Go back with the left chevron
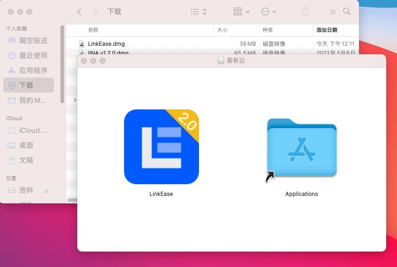Screen dimensions: 397x267 pos(79,11)
